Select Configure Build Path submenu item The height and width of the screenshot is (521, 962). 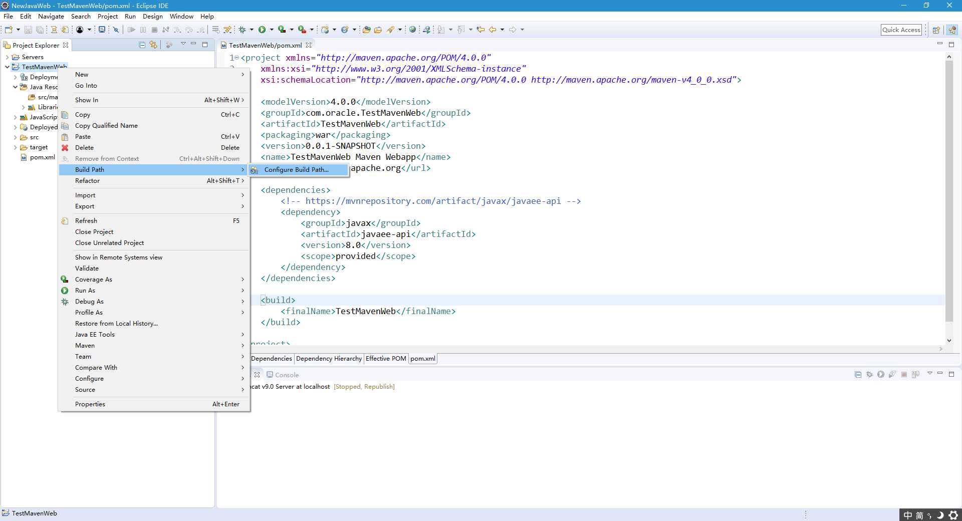pyautogui.click(x=299, y=169)
